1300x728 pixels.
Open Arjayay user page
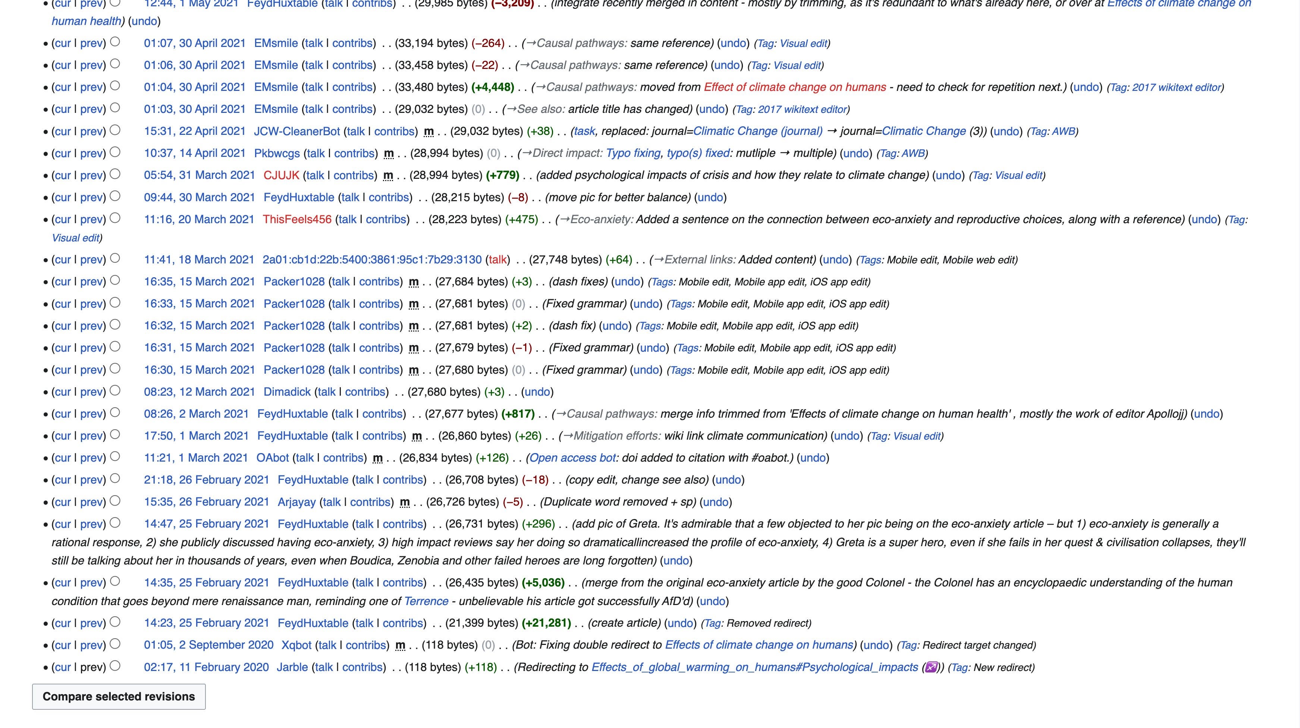[297, 502]
